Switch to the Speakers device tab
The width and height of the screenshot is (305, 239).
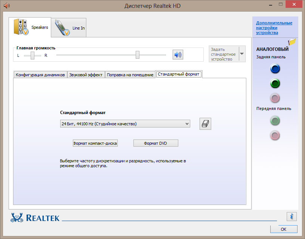point(30,27)
